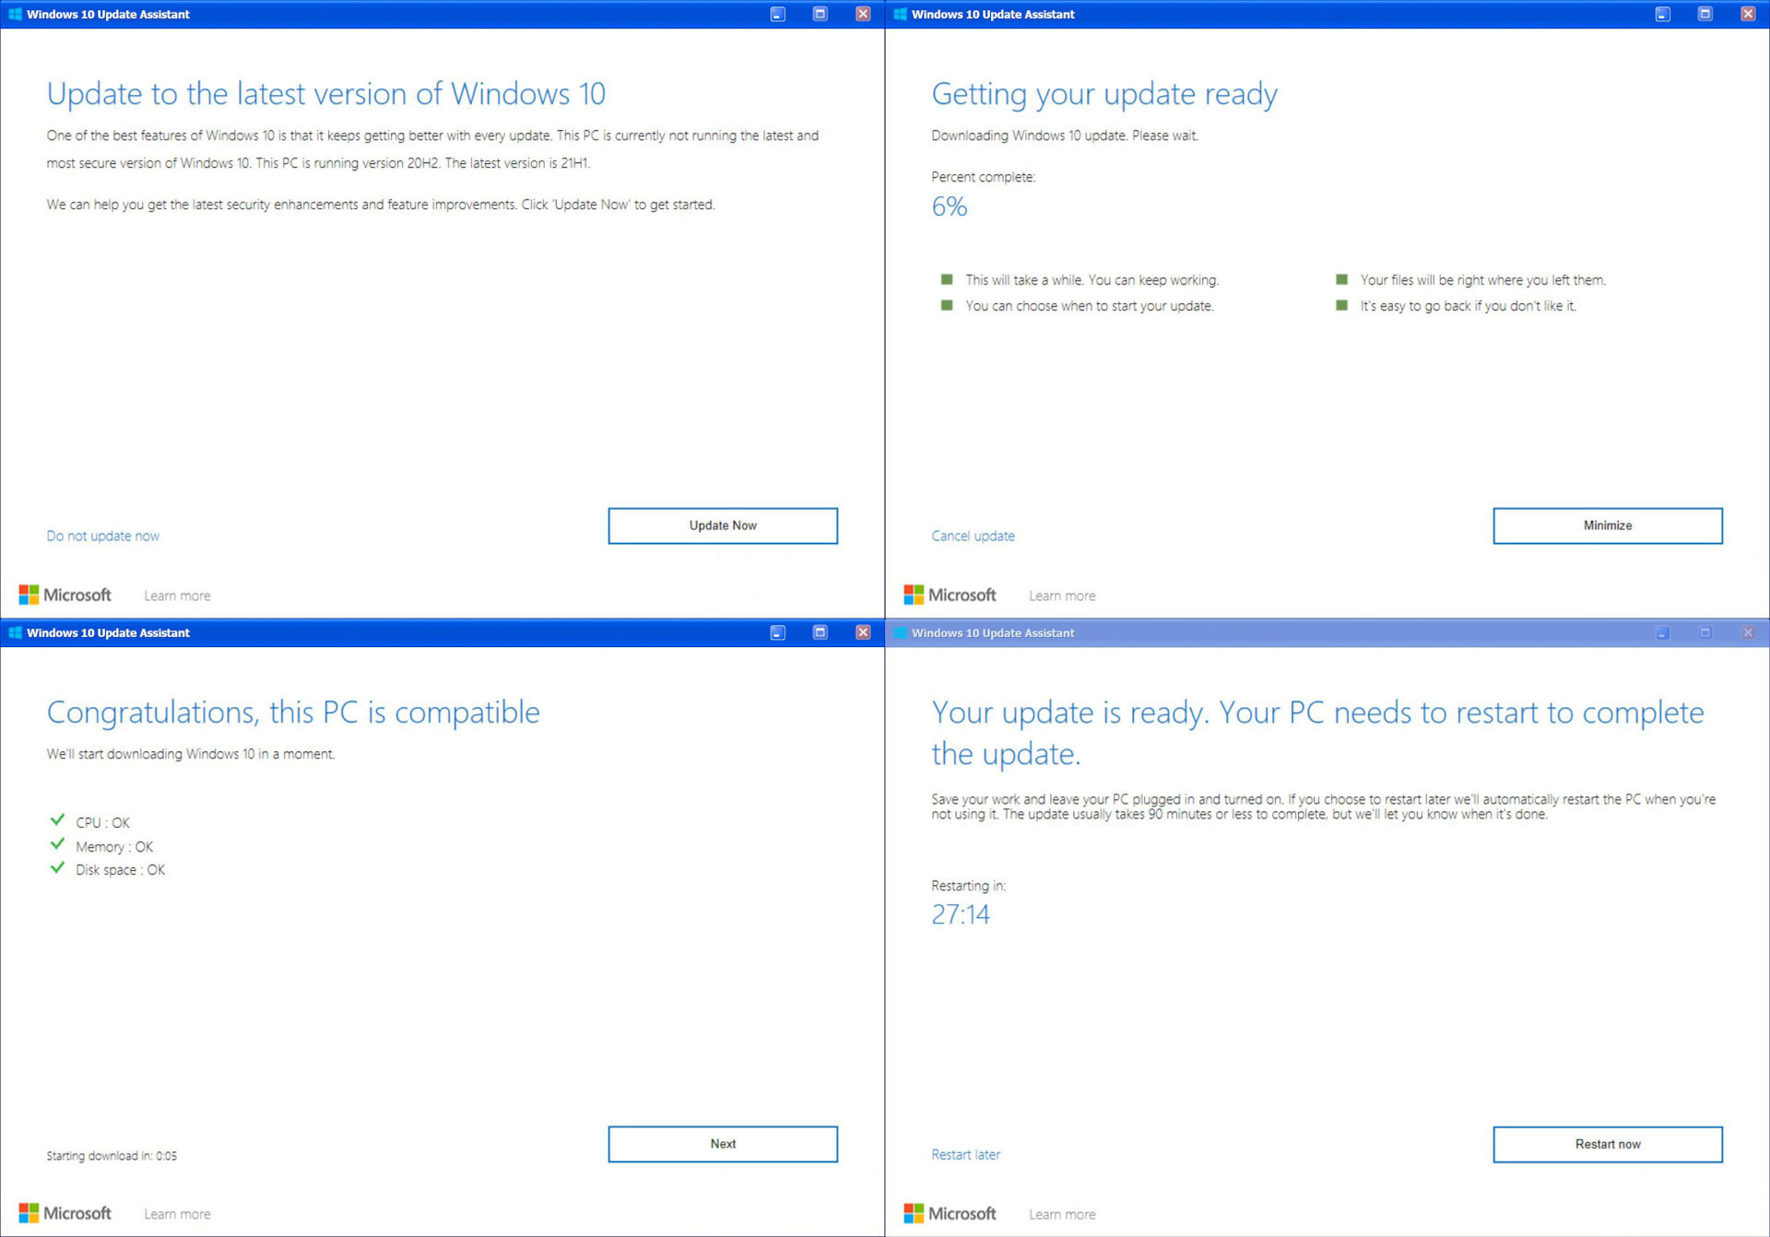This screenshot has height=1237, width=1770.
Task: Minimize the Update to latest version window
Action: [x=778, y=14]
